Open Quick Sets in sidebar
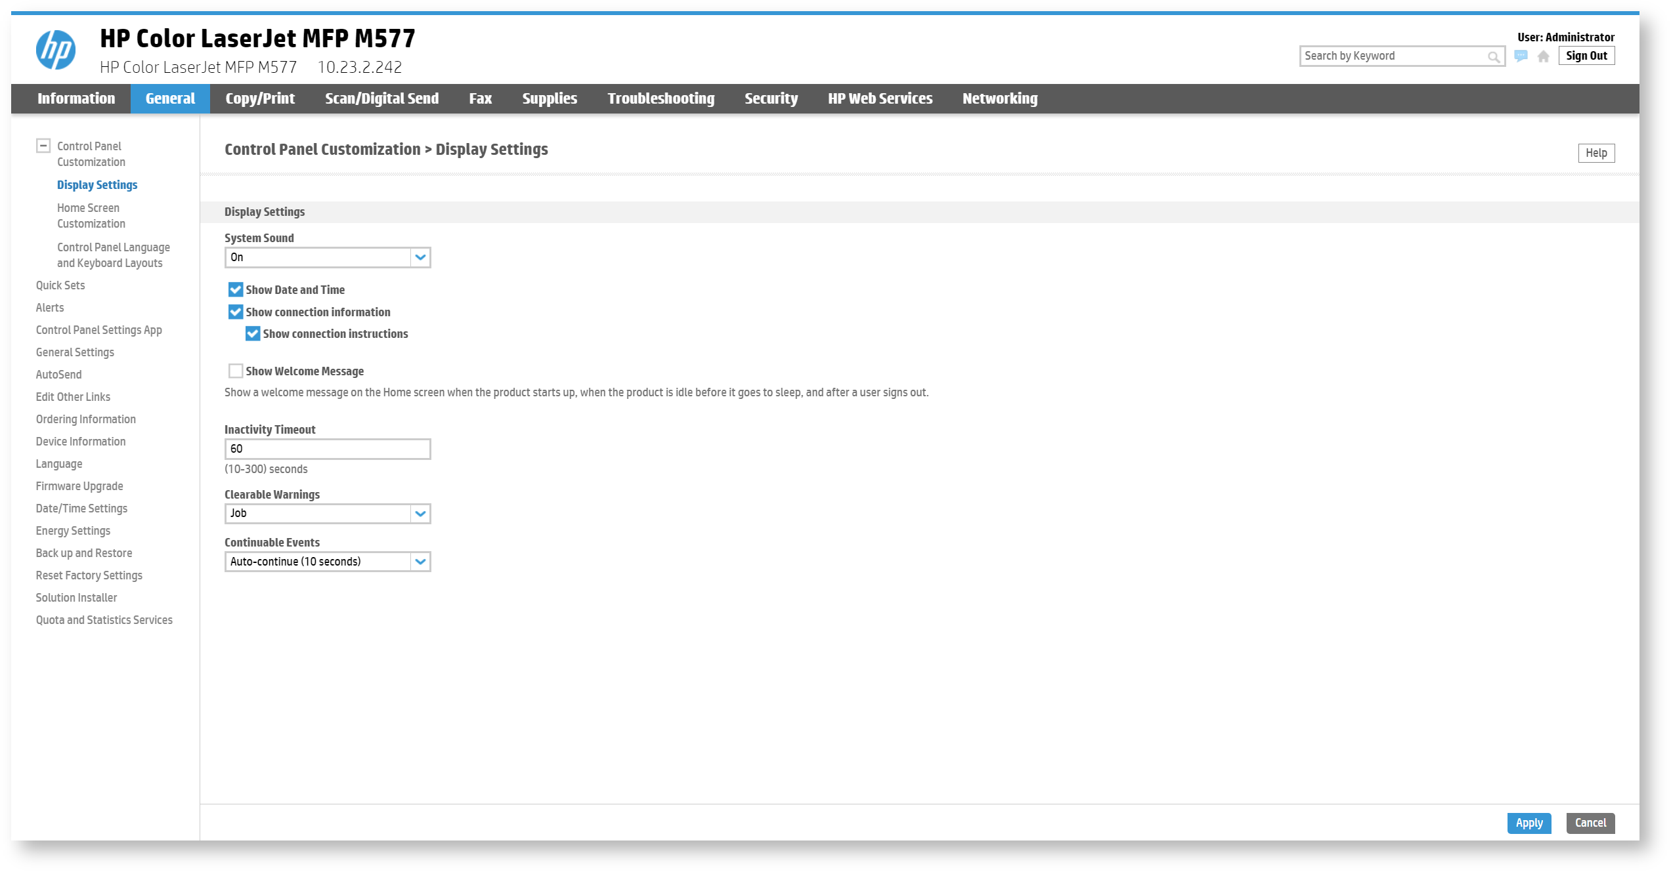 60,285
